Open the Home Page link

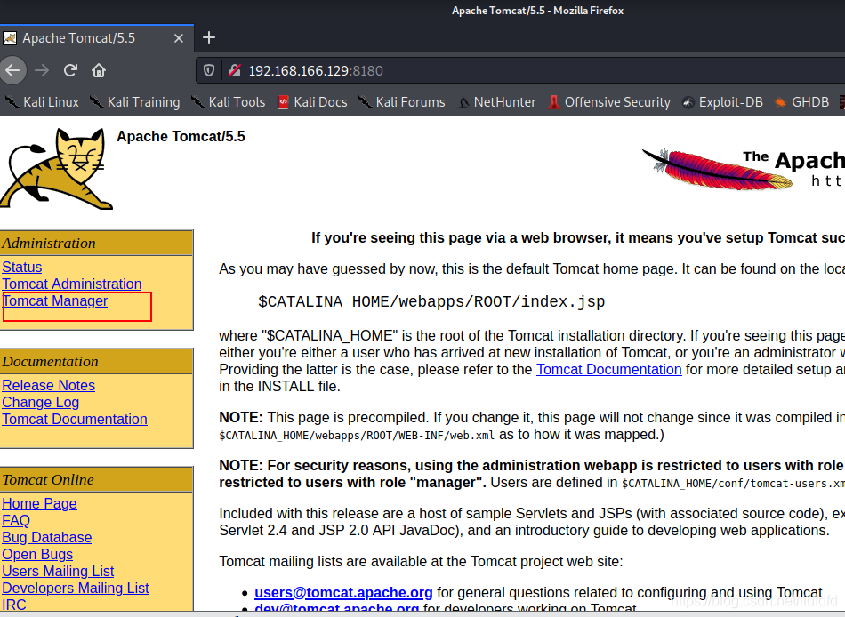click(39, 504)
